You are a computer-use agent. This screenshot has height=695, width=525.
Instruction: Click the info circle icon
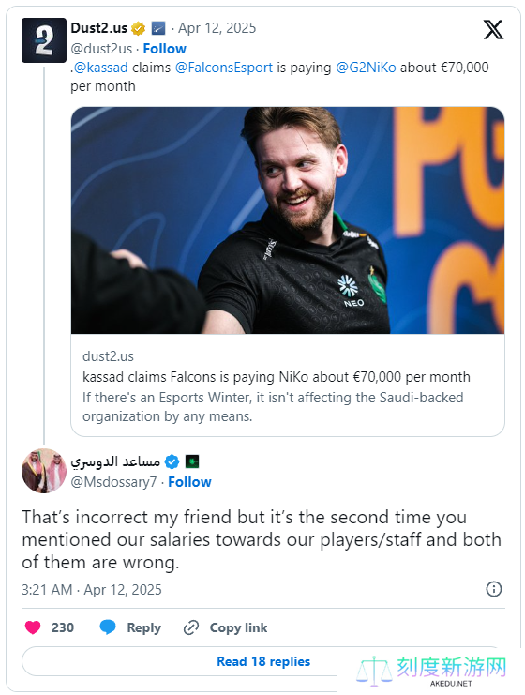pos(494,589)
